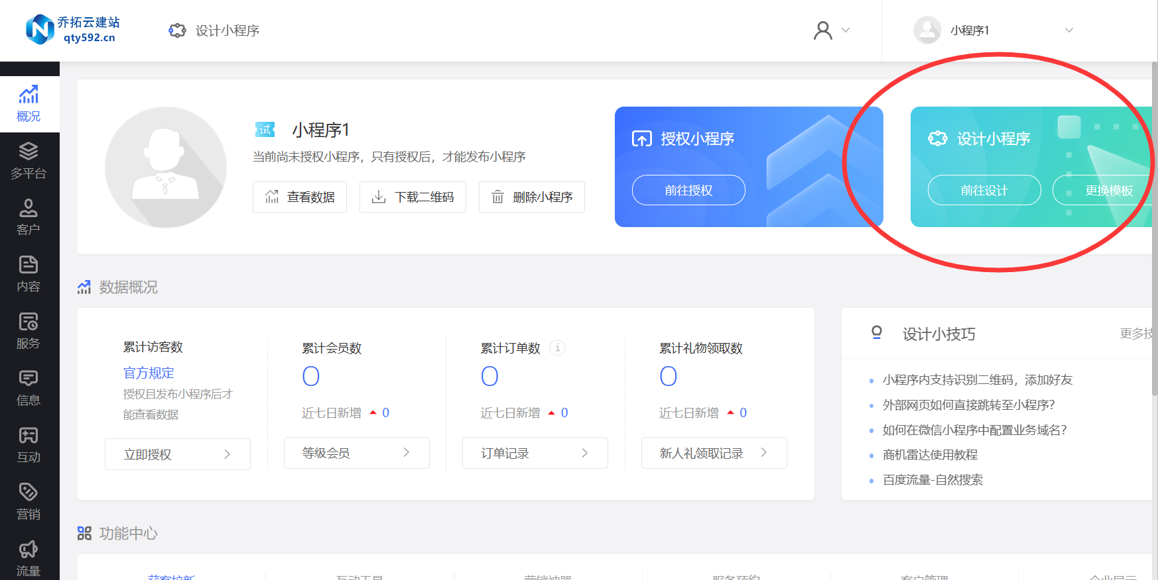Open the 商机雷达使用教程 link

[x=931, y=455]
